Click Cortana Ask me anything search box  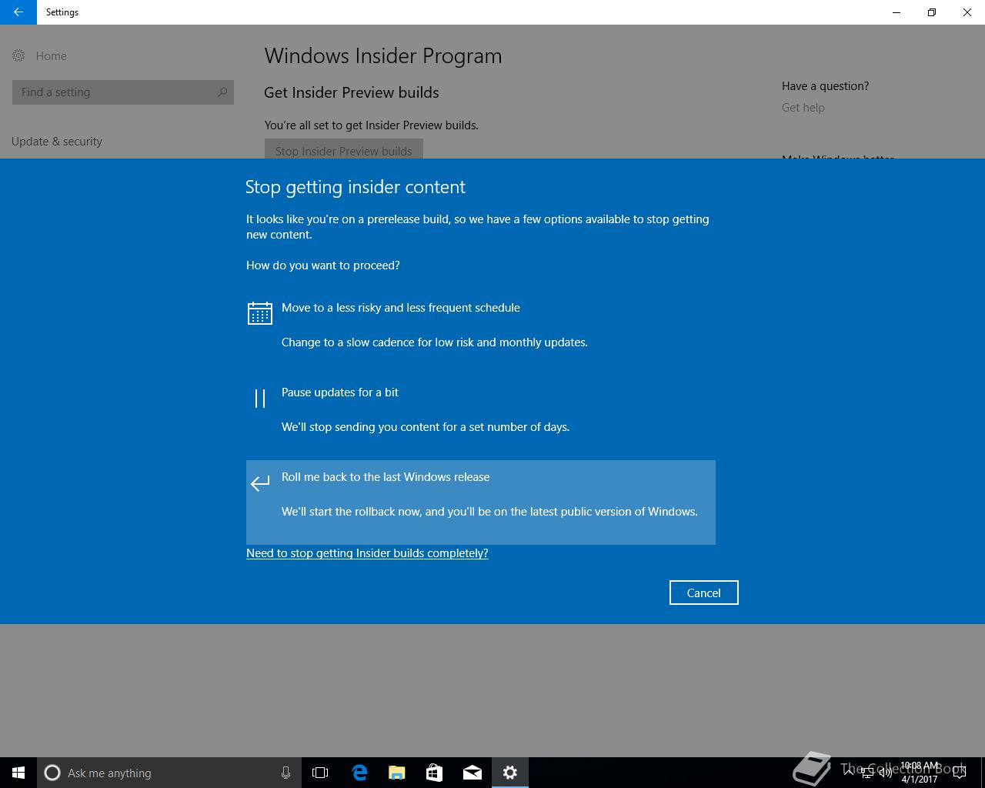[169, 773]
